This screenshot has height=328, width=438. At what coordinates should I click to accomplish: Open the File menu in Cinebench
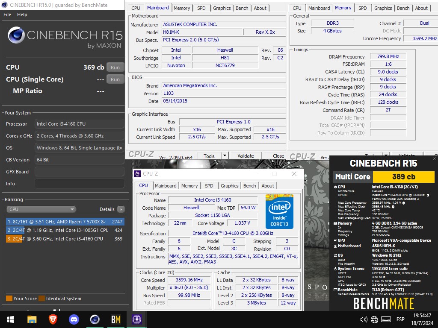7,15
